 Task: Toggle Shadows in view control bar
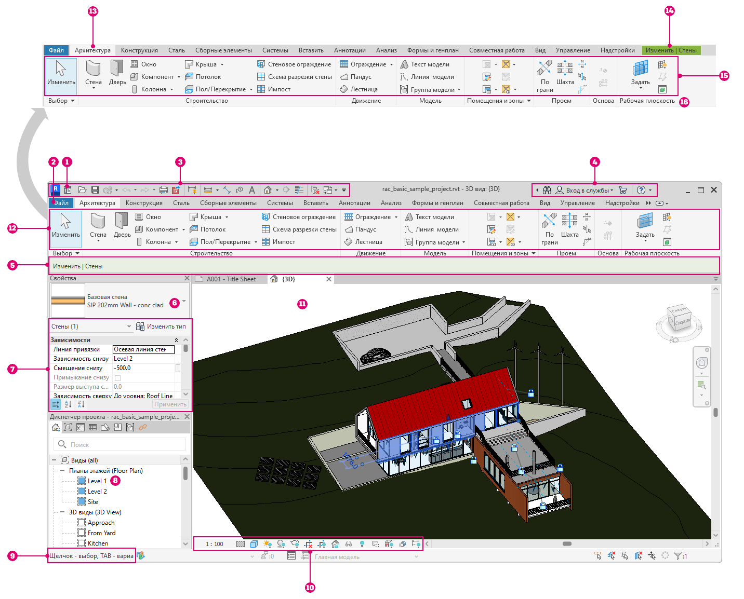tap(281, 544)
